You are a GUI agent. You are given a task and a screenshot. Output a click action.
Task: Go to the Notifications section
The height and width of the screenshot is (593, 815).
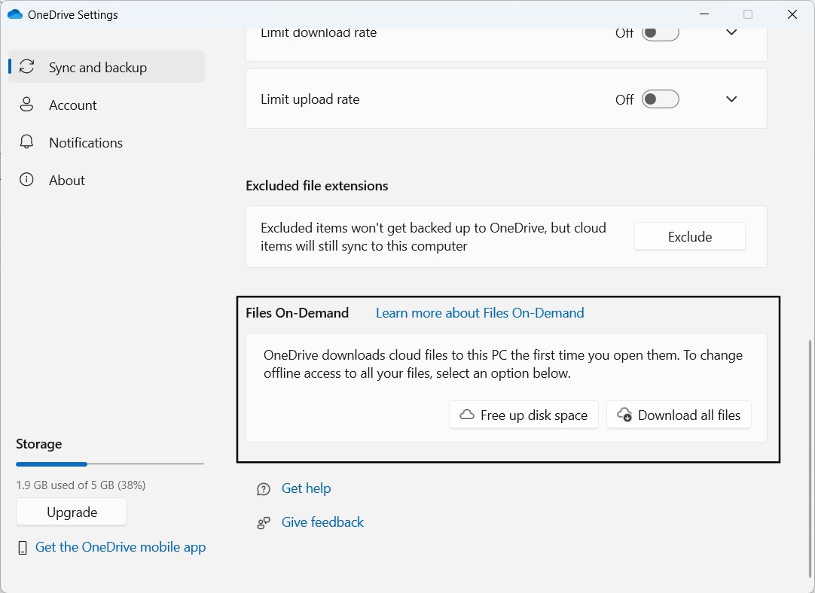106,142
